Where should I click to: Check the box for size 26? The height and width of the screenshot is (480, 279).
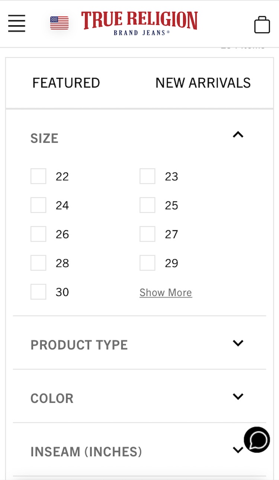38,234
